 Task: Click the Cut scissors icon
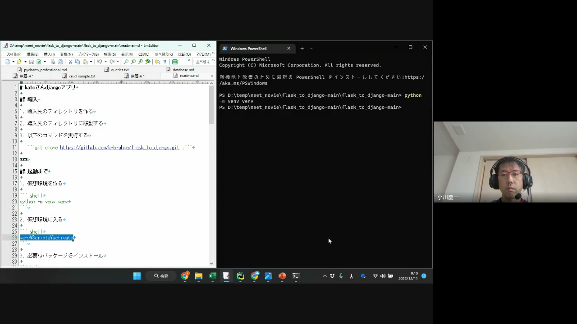[70, 62]
